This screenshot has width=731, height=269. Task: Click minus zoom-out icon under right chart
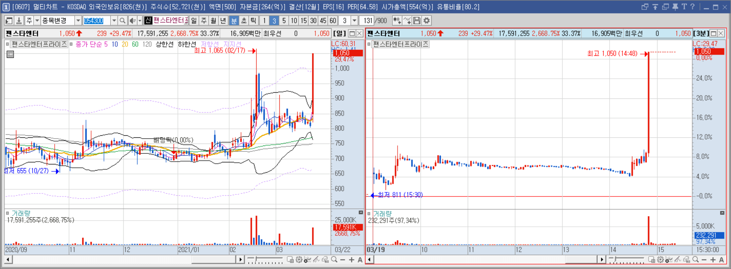[x=704, y=260]
